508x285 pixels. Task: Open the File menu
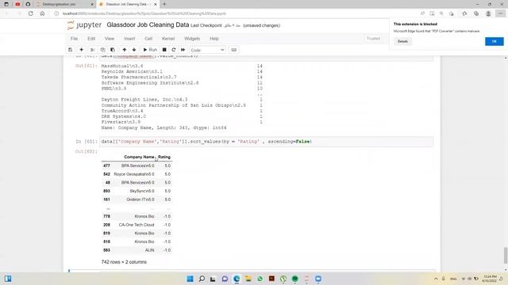74,39
